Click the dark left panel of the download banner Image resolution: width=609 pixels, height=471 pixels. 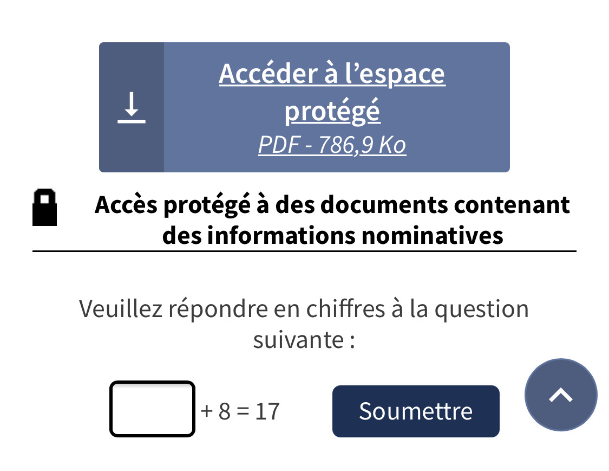132,107
